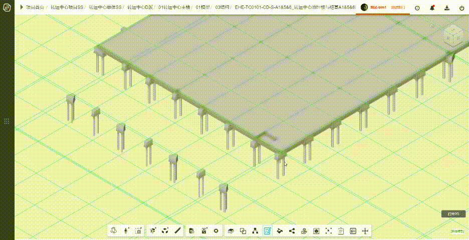Click the download icon in top bar

click(x=446, y=8)
